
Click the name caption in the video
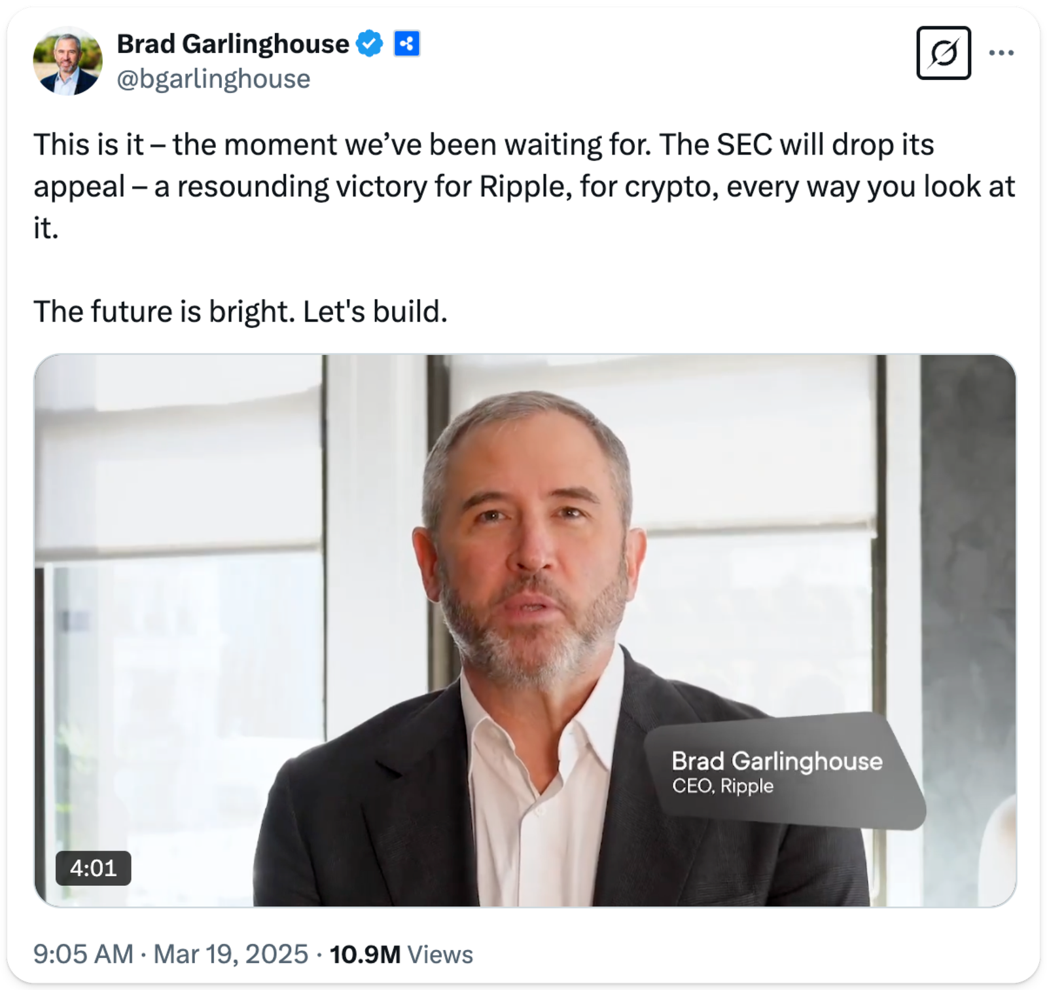pos(777,761)
